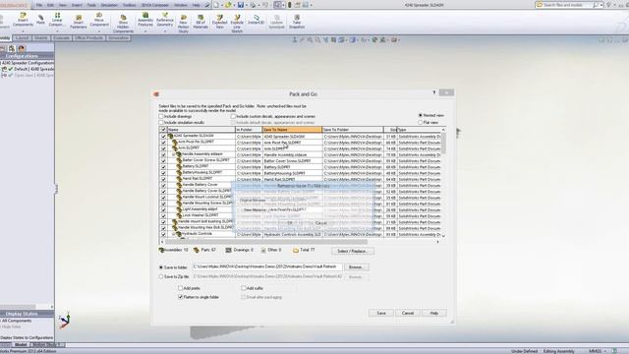Click the Select / Replace button
This screenshot has width=629, height=354.
pyautogui.click(x=353, y=251)
